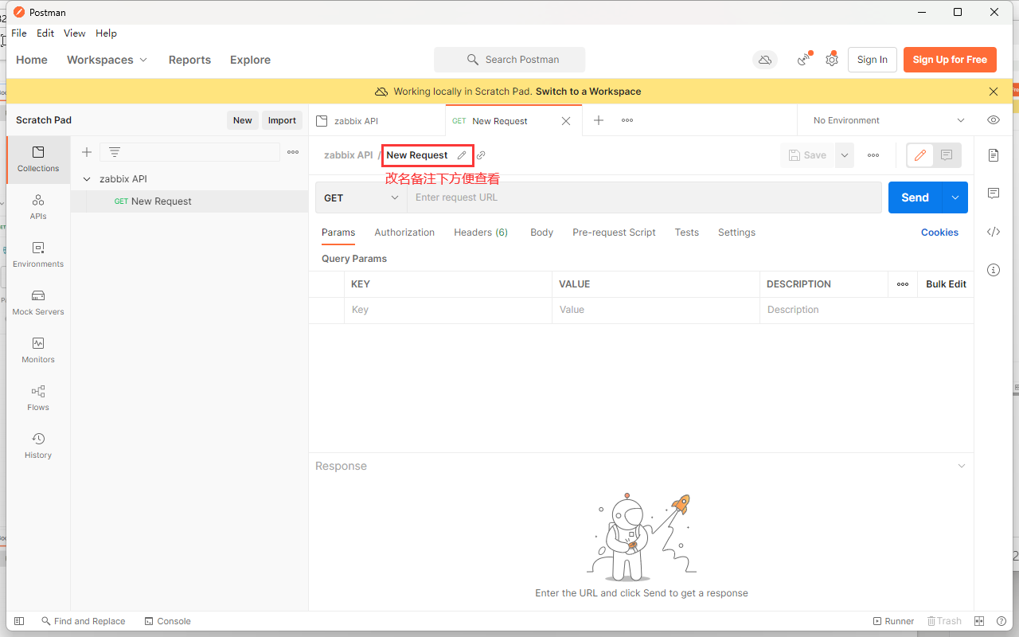Open collections panel three-dot options menu
1019x637 pixels.
click(x=293, y=152)
